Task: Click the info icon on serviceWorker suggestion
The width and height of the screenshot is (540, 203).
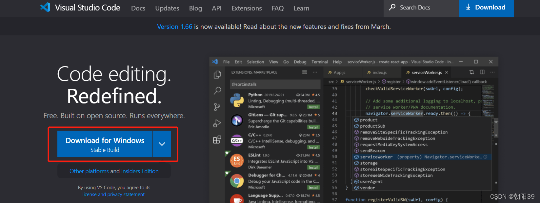Action: coord(485,157)
